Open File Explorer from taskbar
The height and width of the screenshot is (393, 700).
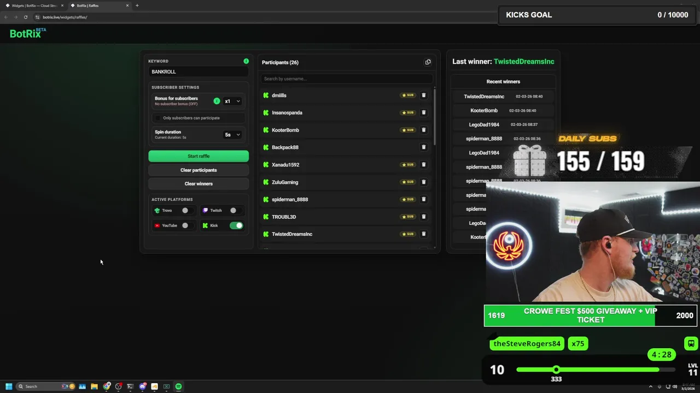click(94, 386)
